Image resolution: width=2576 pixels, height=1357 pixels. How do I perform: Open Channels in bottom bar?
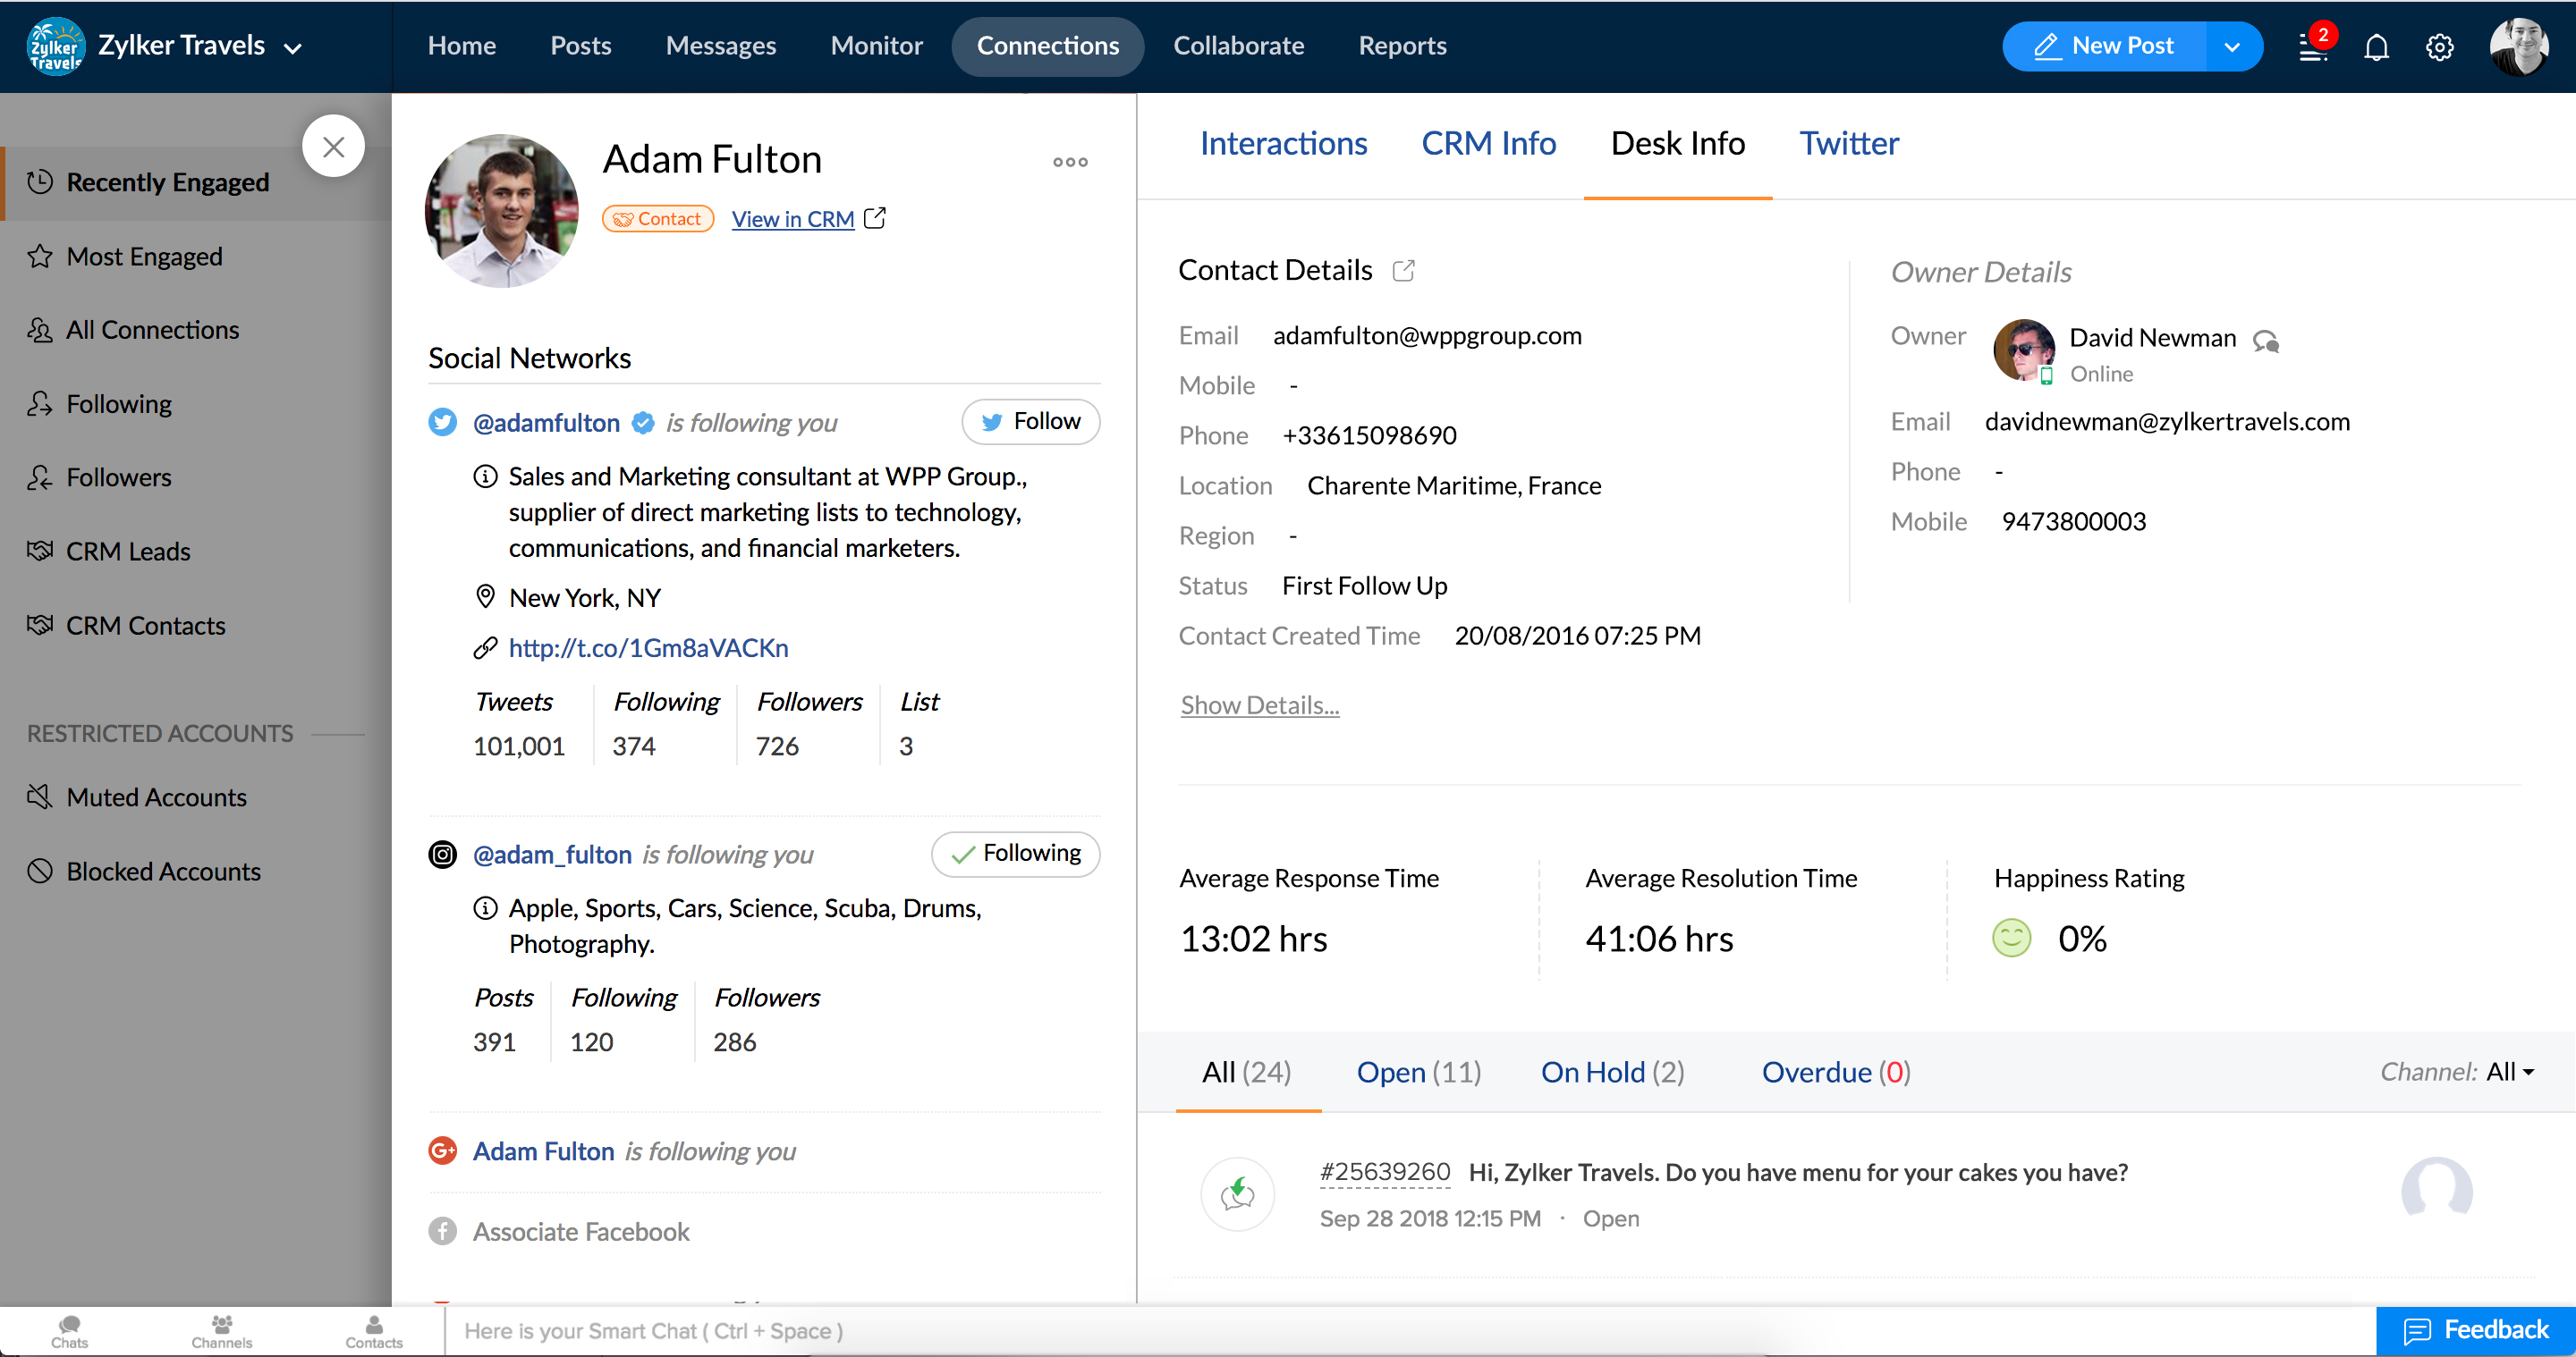tap(221, 1331)
